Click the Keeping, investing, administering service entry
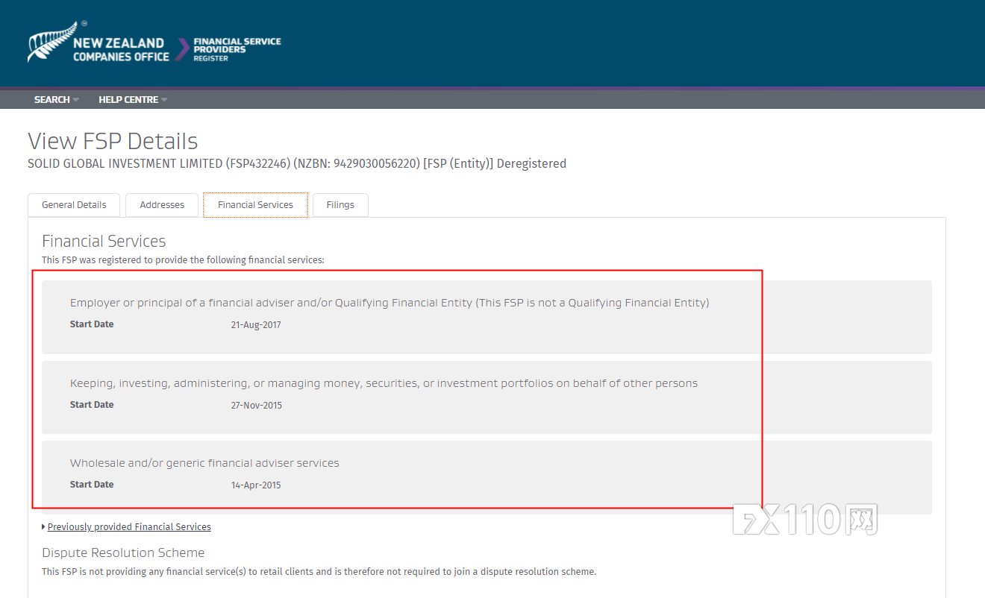 (x=384, y=383)
